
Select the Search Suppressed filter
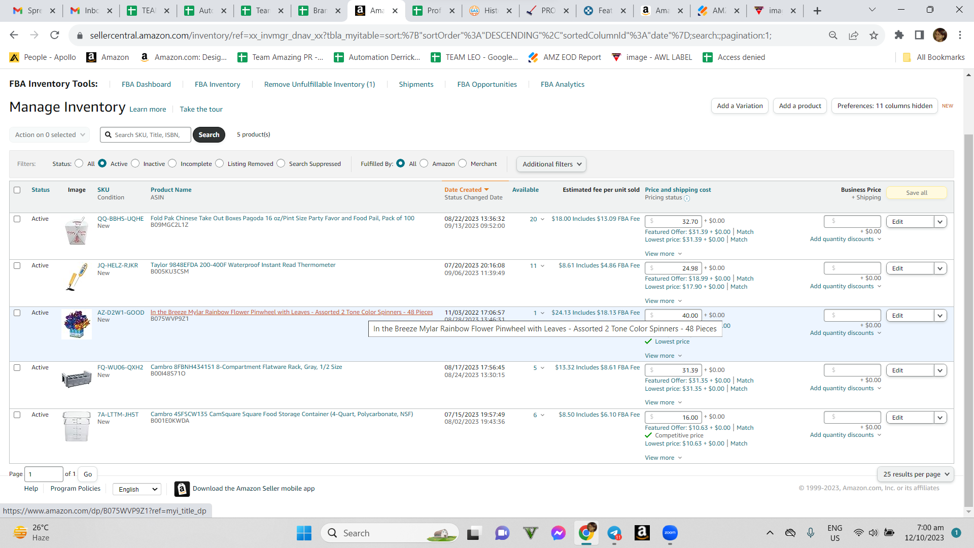281,163
